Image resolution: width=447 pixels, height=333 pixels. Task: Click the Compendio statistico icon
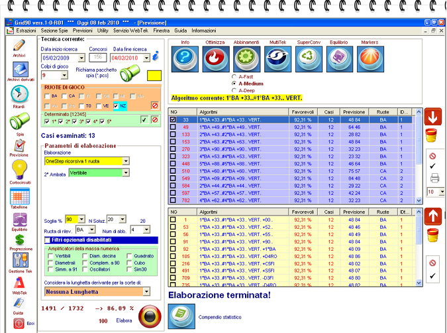[x=181, y=316]
